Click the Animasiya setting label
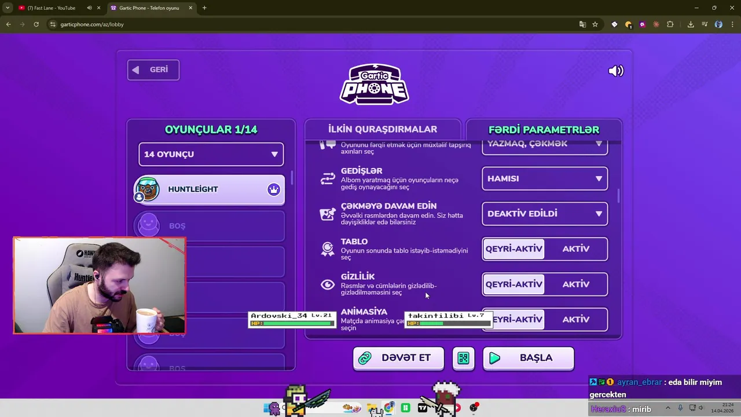 (364, 312)
